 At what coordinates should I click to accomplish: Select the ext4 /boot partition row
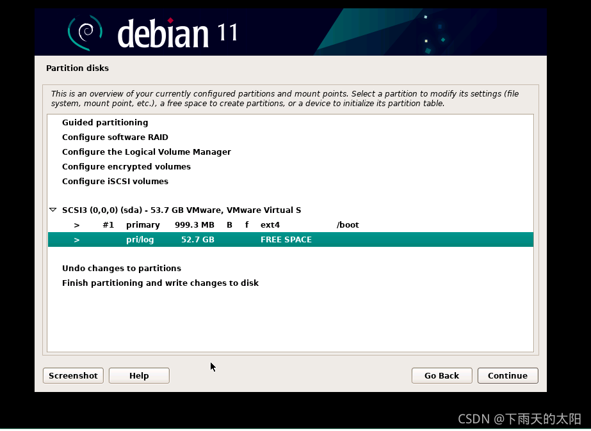(x=269, y=224)
